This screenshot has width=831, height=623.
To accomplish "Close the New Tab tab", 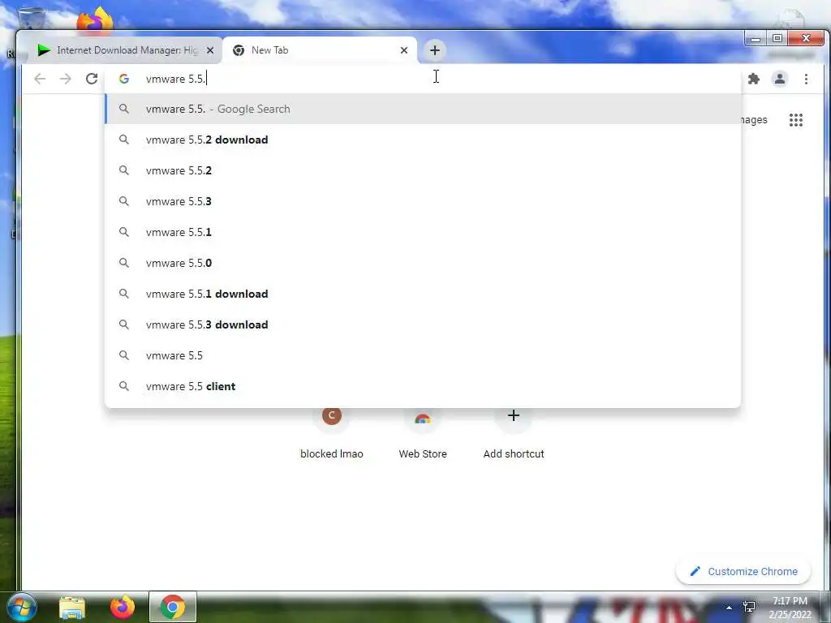I will (404, 50).
